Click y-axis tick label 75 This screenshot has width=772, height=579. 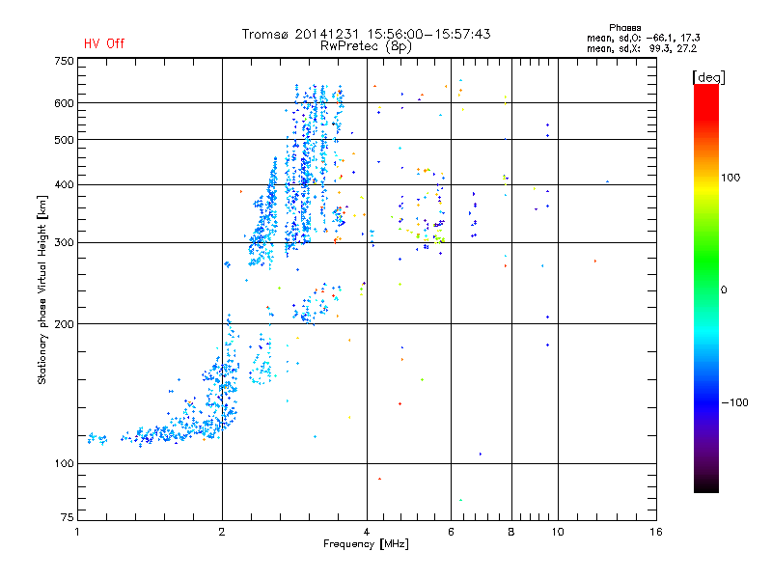pos(68,517)
